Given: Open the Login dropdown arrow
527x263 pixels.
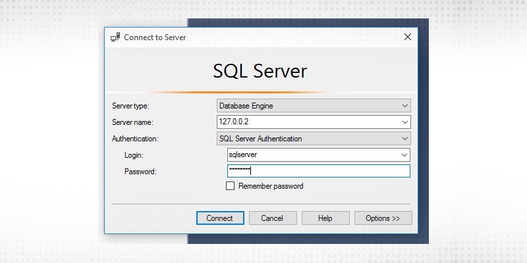Looking at the screenshot, I should pyautogui.click(x=404, y=155).
